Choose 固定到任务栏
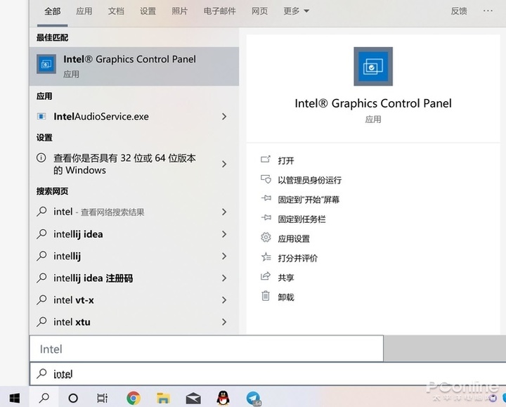The height and width of the screenshot is (407, 506). [x=301, y=219]
